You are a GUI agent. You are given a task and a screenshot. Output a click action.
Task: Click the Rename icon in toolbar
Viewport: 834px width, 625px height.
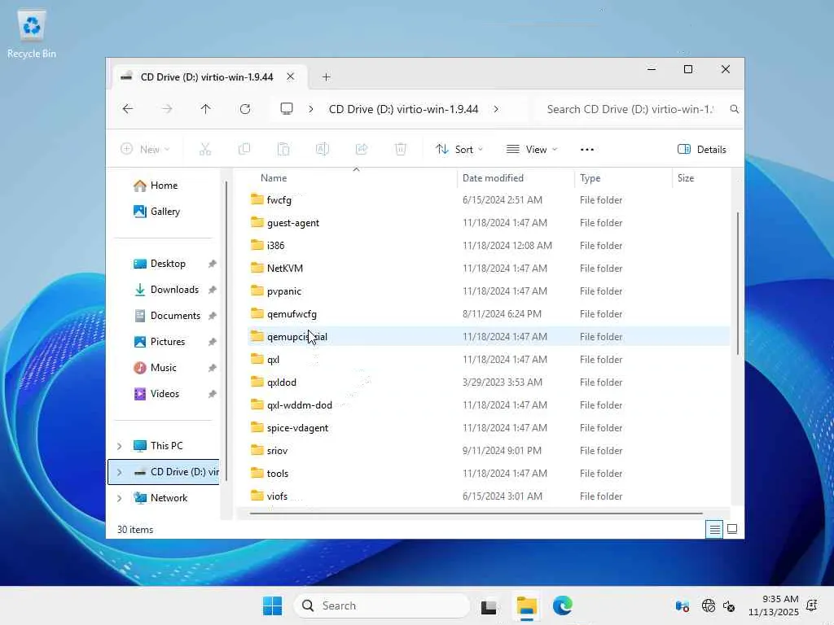tap(323, 150)
